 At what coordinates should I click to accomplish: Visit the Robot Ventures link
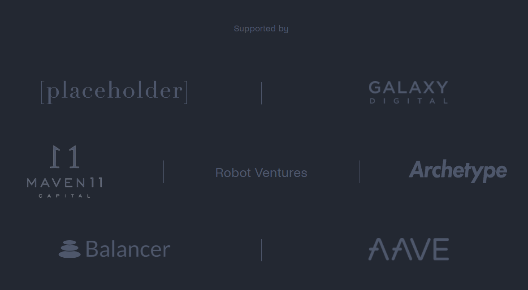click(261, 173)
